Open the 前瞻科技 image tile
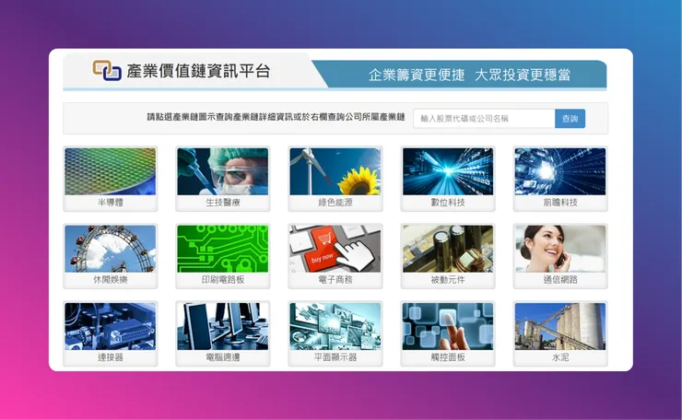The image size is (682, 420). [560, 171]
